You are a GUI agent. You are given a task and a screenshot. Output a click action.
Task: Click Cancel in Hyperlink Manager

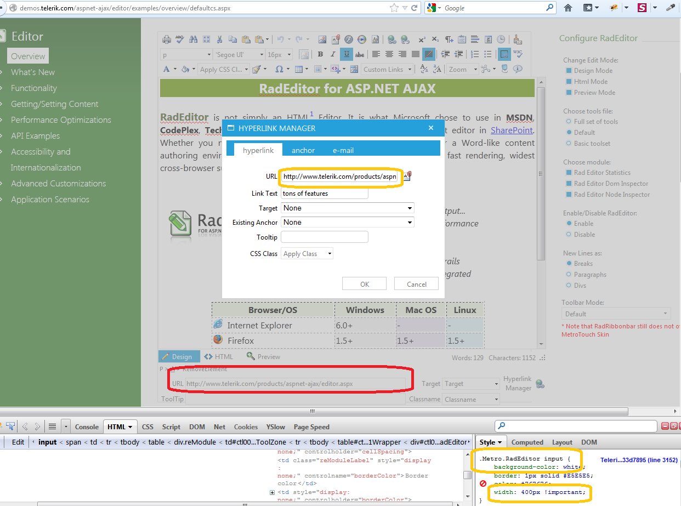coord(417,284)
